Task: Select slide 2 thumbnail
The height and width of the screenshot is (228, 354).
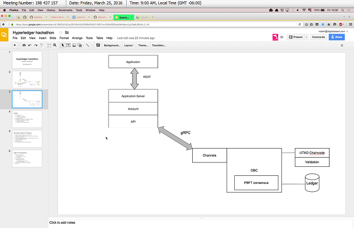Action: click(x=27, y=79)
